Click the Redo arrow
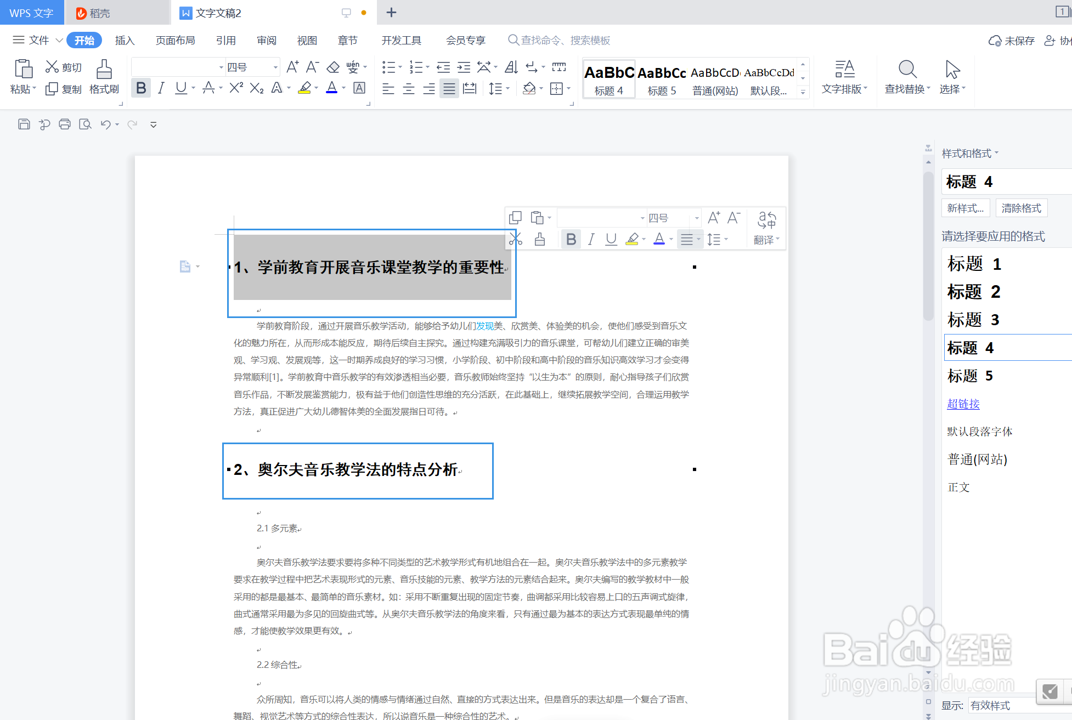1072x720 pixels. coord(132,124)
